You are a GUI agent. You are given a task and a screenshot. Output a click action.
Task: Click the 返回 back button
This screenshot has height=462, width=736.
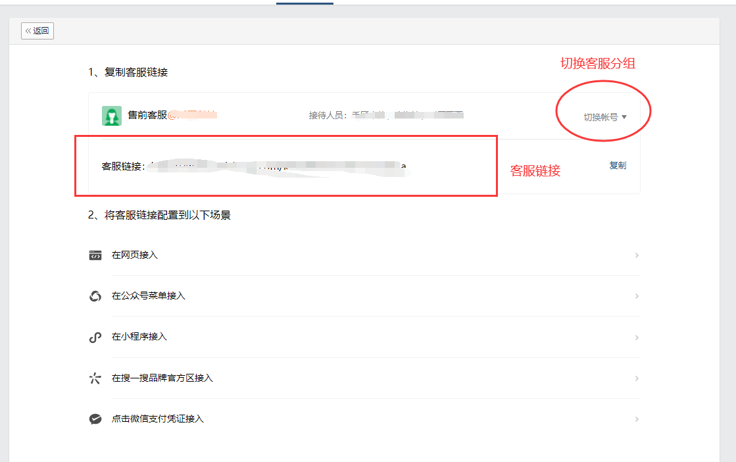click(37, 31)
